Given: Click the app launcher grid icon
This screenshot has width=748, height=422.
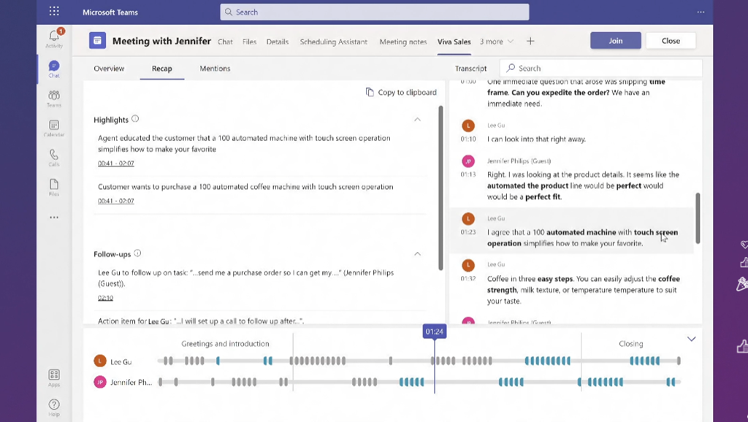Looking at the screenshot, I should point(54,12).
